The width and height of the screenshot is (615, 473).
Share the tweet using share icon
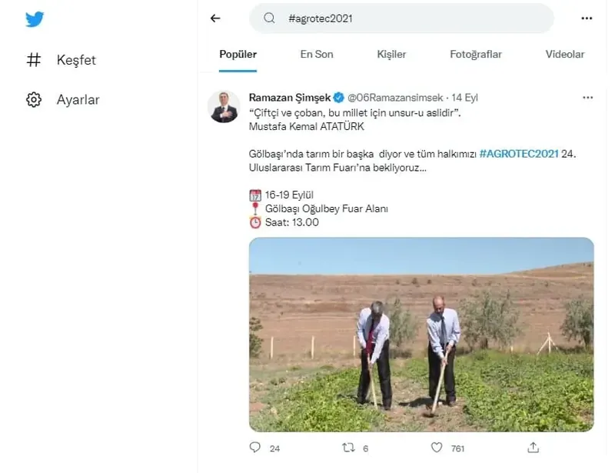coord(533,447)
